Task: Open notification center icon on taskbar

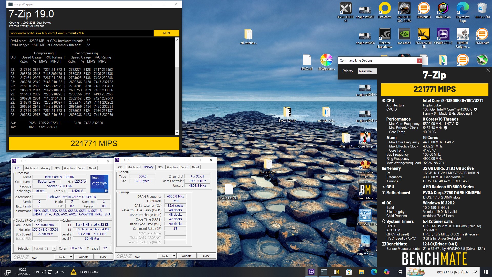Action: pyautogui.click(x=8, y=272)
